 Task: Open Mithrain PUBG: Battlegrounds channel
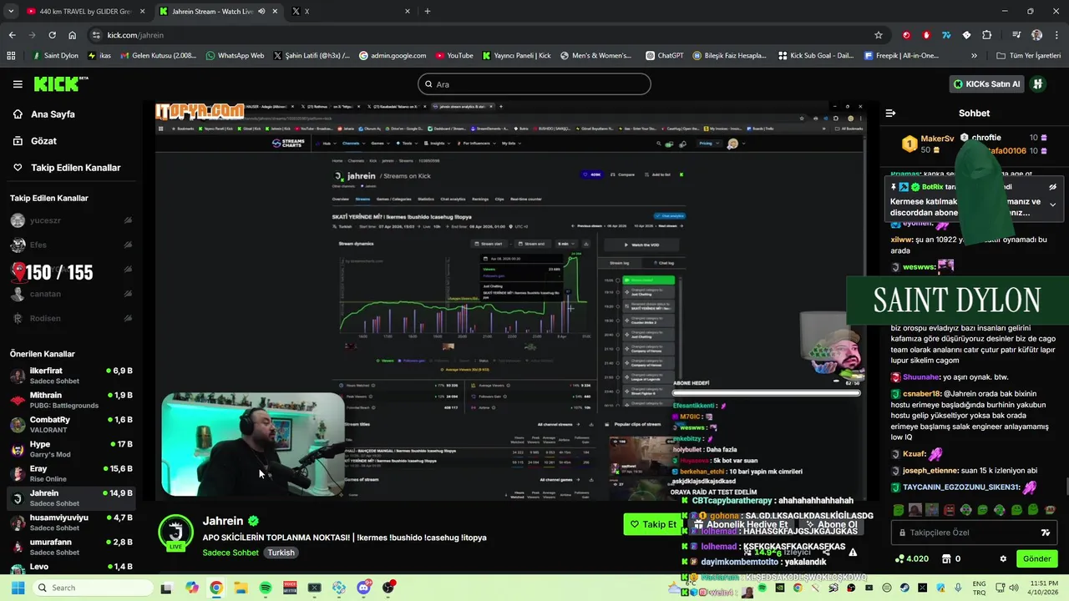[x=71, y=400]
